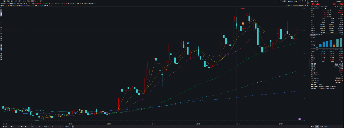Screen dimensions: 344x128
Task: Switch to the MACD indicator tab
Action: 46,126
